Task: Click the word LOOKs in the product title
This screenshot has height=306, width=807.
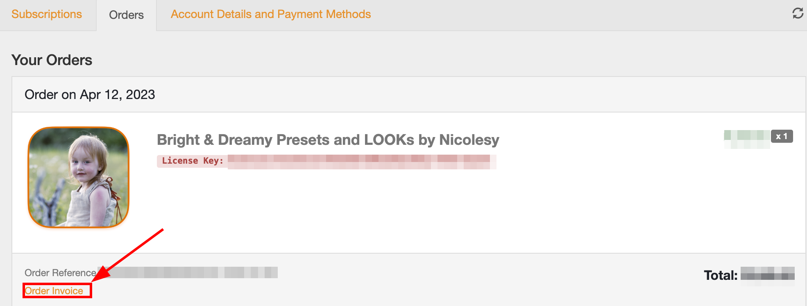Action: coord(389,140)
